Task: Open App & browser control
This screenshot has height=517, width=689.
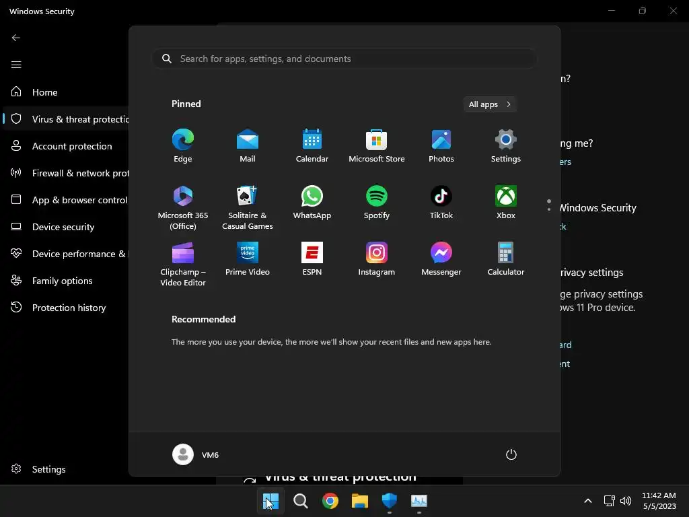Action: [x=66, y=199]
